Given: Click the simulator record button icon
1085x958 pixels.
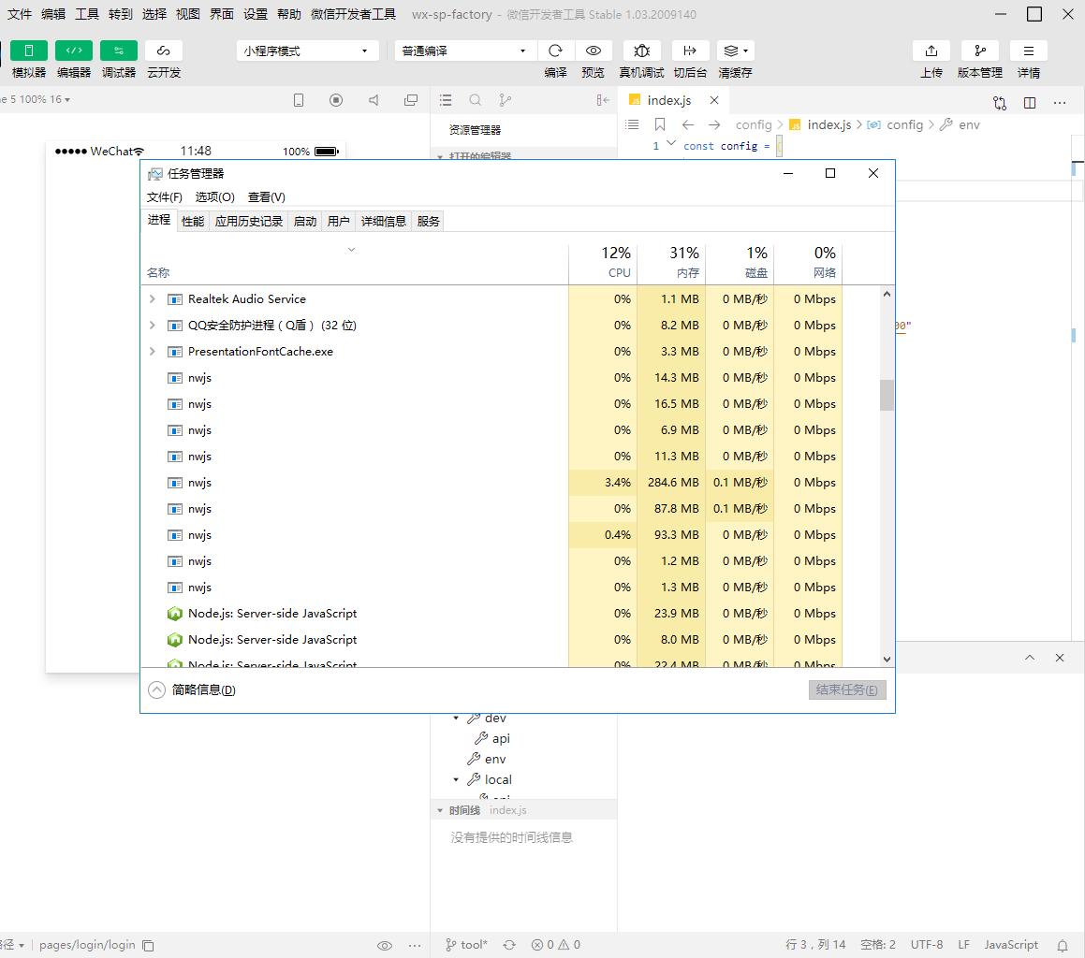Looking at the screenshot, I should point(335,100).
